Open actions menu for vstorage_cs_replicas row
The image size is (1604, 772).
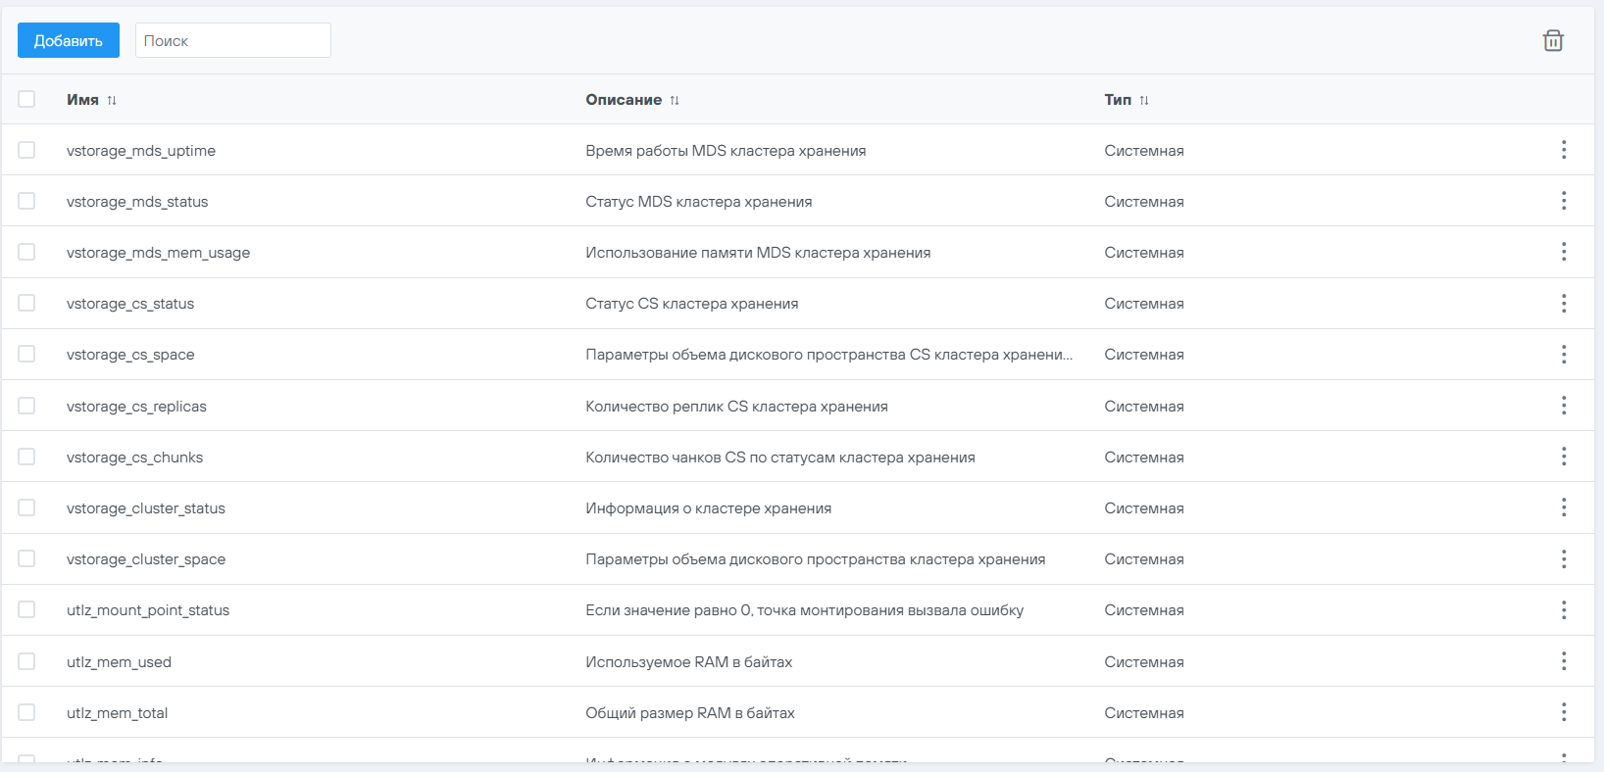[1564, 406]
